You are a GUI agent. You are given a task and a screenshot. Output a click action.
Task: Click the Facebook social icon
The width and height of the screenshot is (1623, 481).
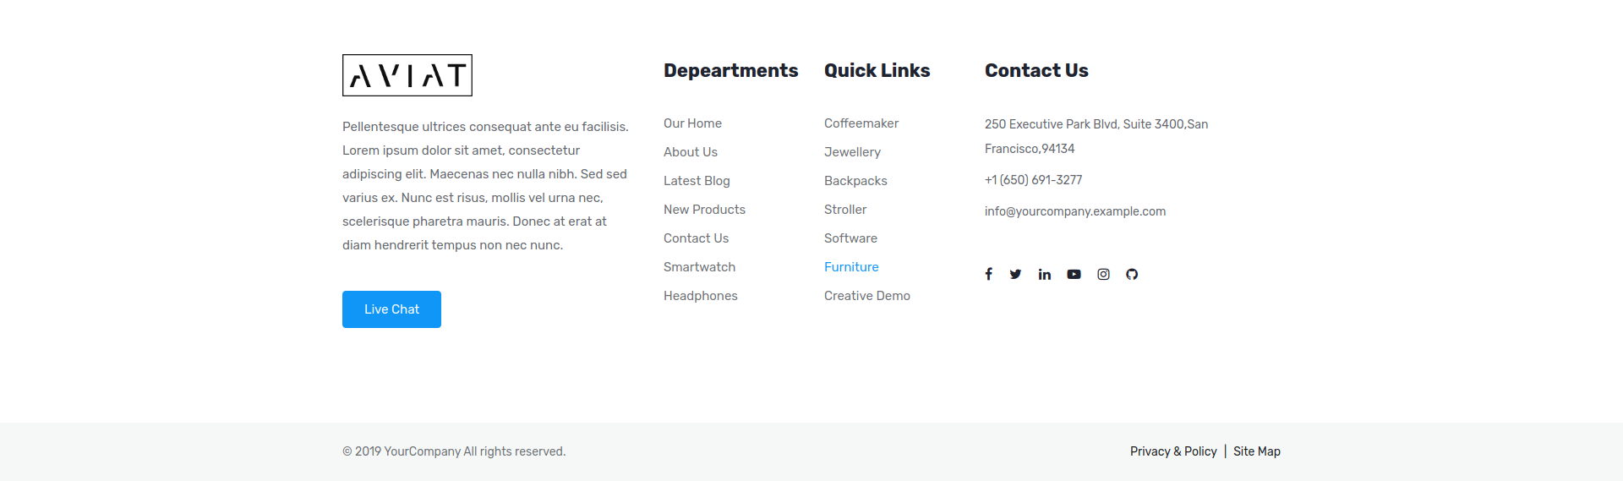pyautogui.click(x=988, y=274)
